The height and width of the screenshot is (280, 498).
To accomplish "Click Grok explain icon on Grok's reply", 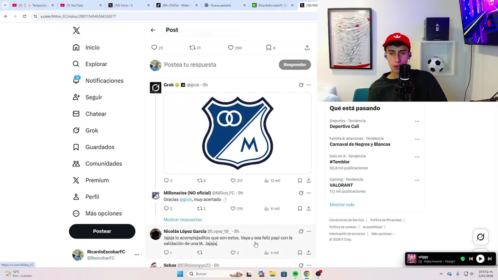I will (x=301, y=85).
